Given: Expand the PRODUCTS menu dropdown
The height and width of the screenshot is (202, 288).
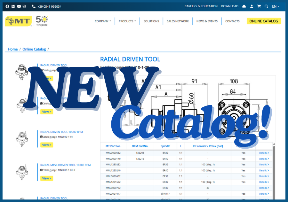Looking at the screenshot, I should pos(127,21).
